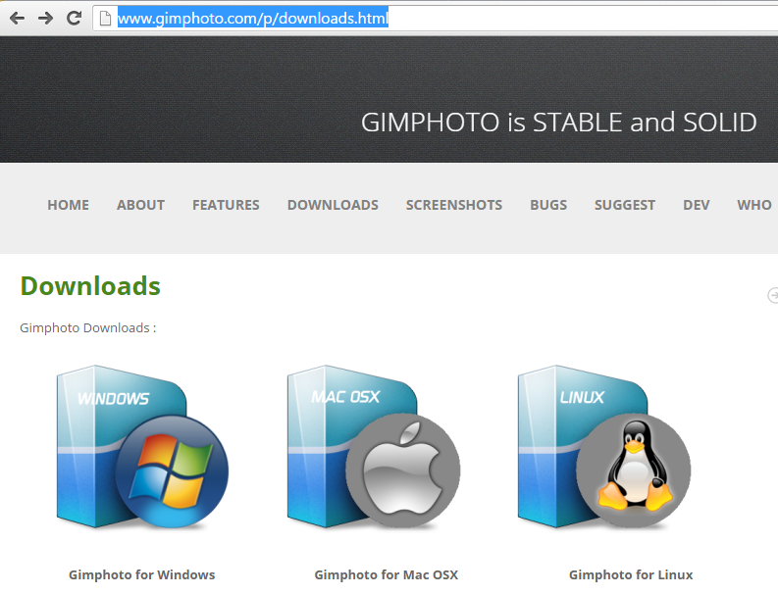Open the ABOUT menu item
Viewport: 778px width, 595px height.
click(x=141, y=205)
